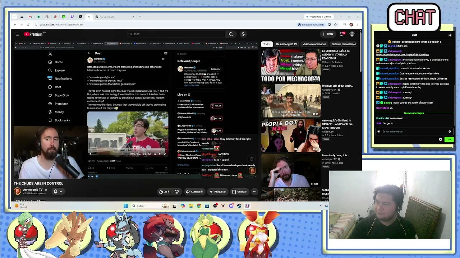Click 'I'm actually doing this..' video title
This screenshot has width=460, height=258.
pyautogui.click(x=335, y=156)
